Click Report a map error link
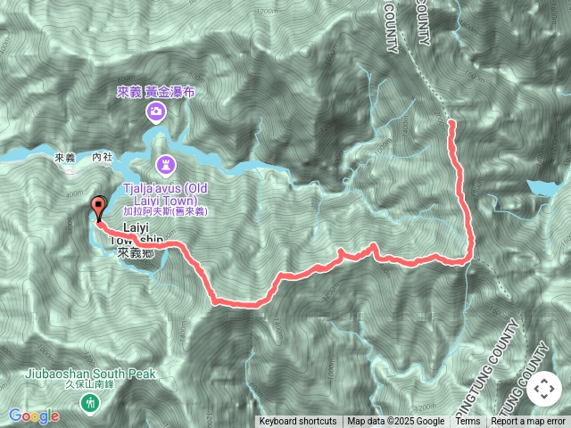 (527, 422)
